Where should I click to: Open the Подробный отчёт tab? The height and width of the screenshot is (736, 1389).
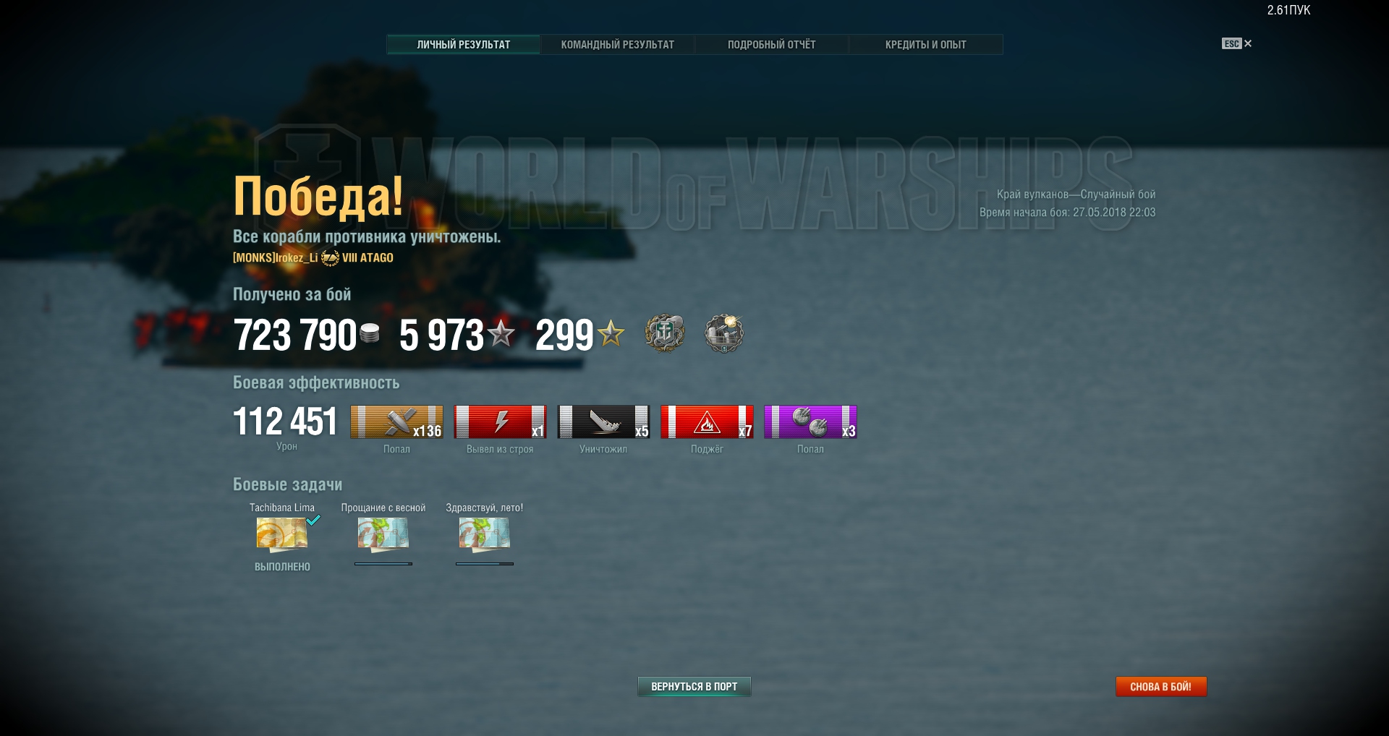point(772,45)
